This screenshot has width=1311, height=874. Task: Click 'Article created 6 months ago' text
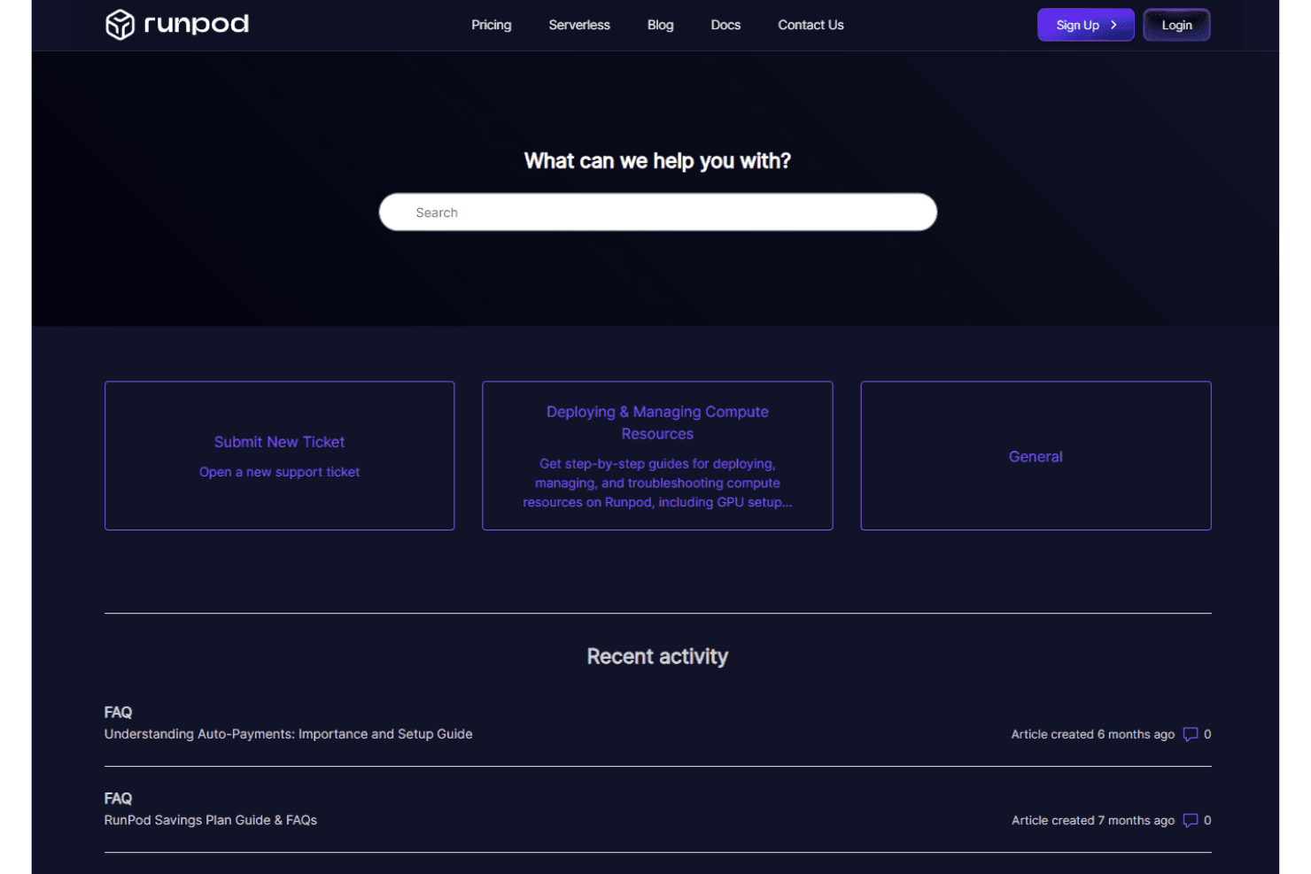coord(1092,734)
